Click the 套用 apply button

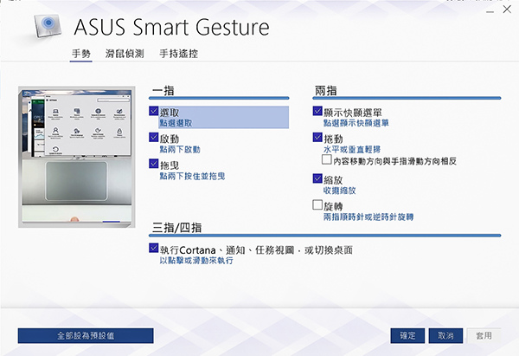(484, 336)
